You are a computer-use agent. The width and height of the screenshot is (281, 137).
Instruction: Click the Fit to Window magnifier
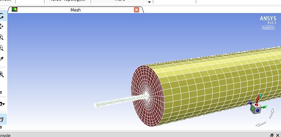pos(1,74)
